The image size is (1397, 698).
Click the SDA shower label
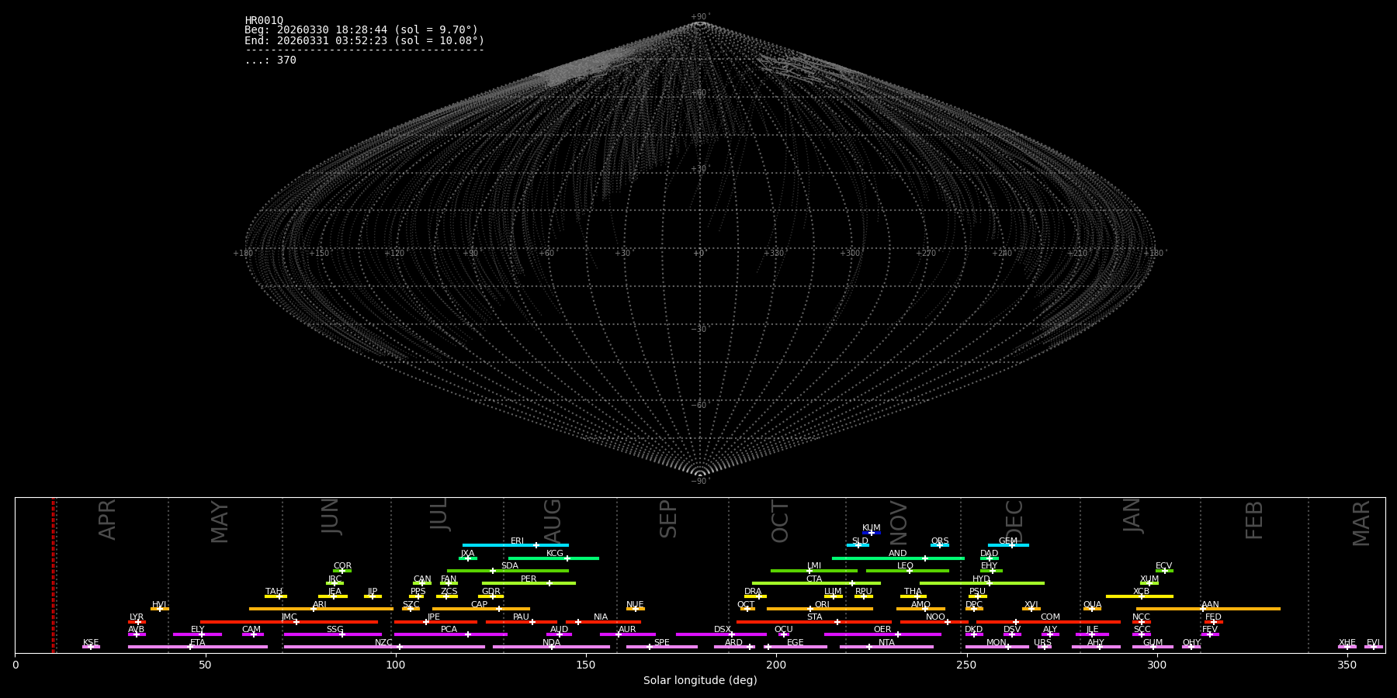pyautogui.click(x=510, y=566)
